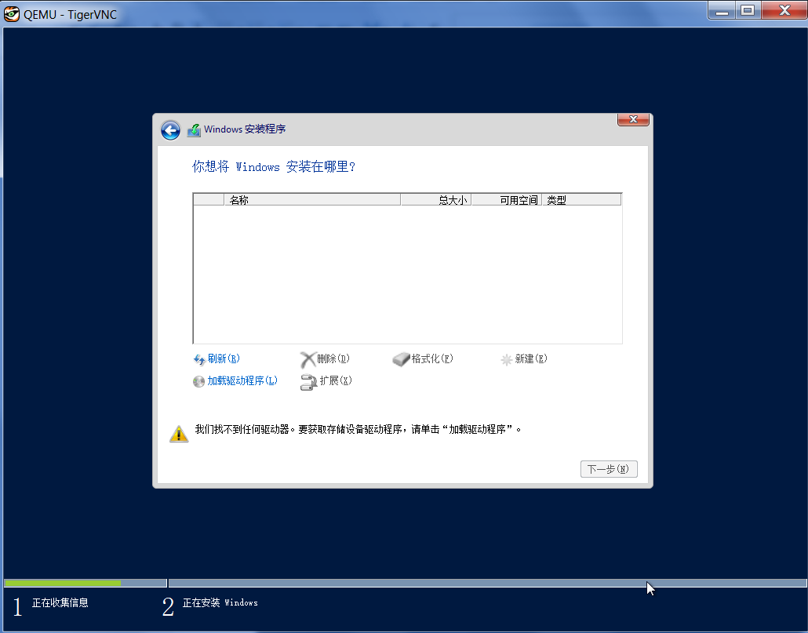Click the step 2 正在安装 Windows label
Viewport: 808px width, 633px height.
tap(220, 602)
